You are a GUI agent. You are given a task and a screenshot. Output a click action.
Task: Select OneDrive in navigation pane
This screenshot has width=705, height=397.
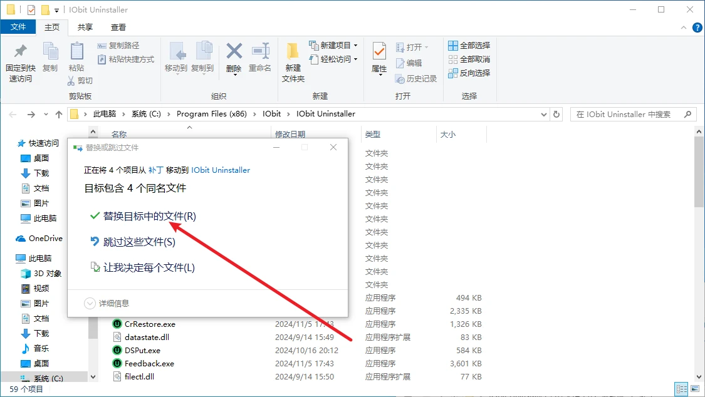pos(39,239)
